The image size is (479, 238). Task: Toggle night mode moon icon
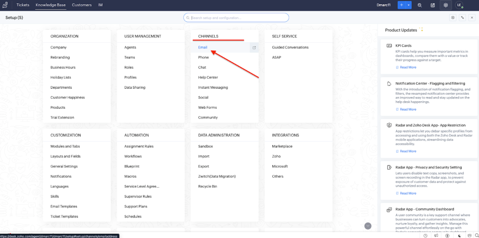[459, 235]
